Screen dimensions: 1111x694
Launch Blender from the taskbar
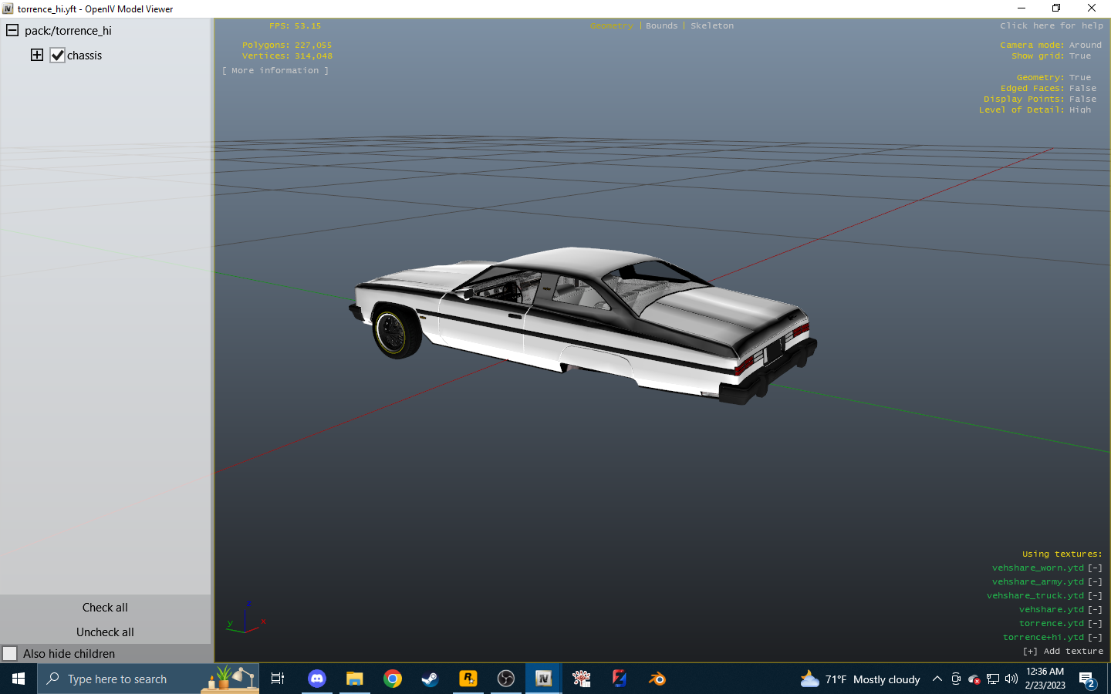coord(657,679)
